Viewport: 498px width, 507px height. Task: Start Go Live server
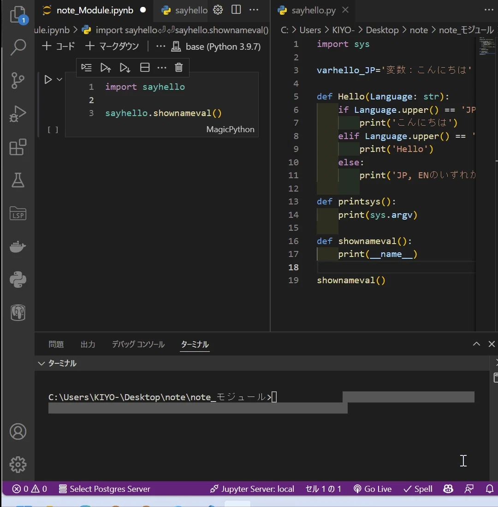(x=373, y=489)
